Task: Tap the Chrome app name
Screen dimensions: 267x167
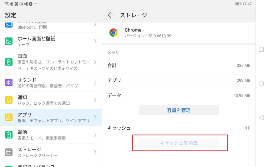Action: click(133, 30)
